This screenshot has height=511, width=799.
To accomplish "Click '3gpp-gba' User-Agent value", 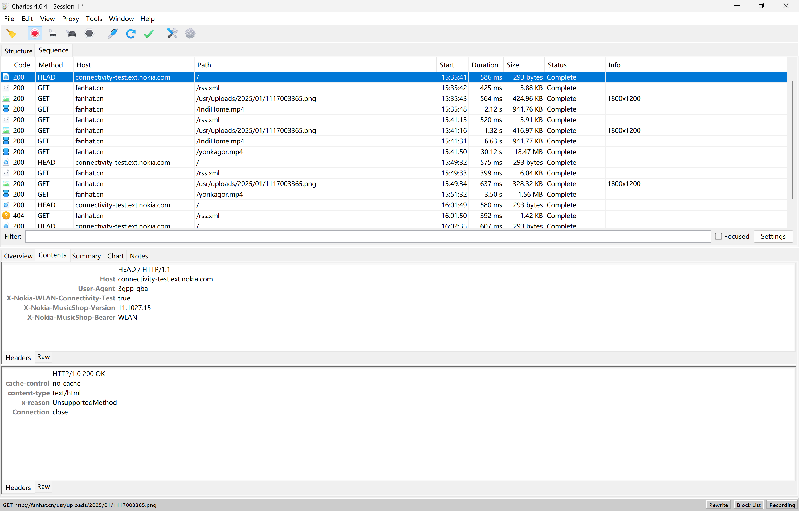I will (133, 289).
